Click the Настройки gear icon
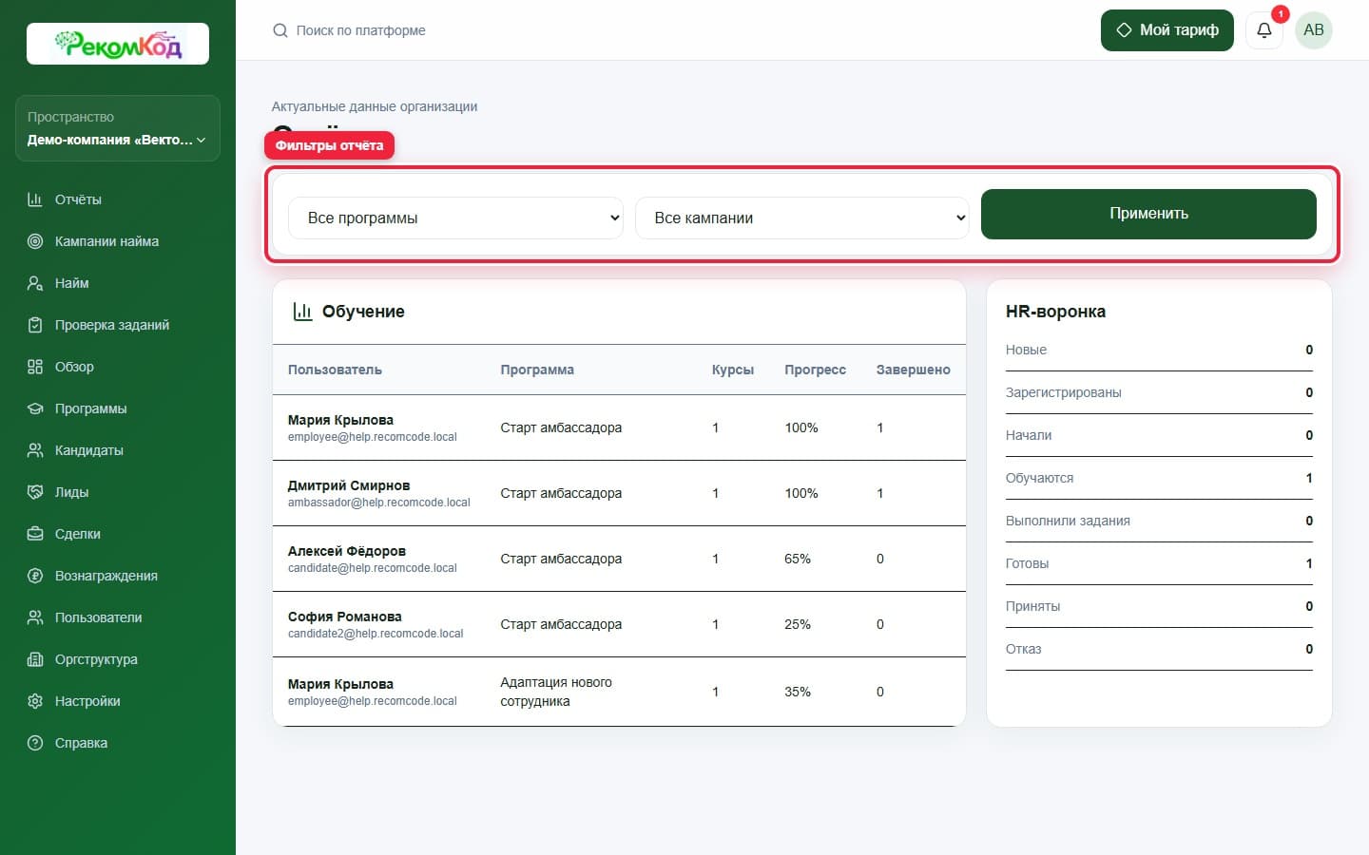Viewport: 1369px width, 855px height. pos(35,701)
